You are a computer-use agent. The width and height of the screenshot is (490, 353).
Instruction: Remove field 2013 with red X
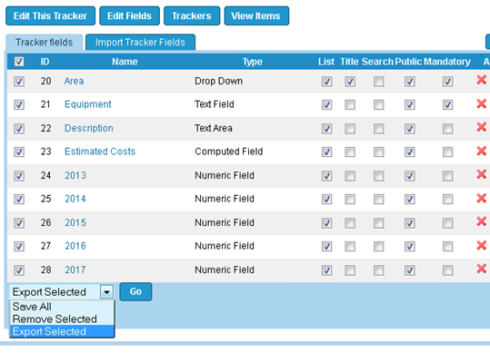(x=481, y=174)
